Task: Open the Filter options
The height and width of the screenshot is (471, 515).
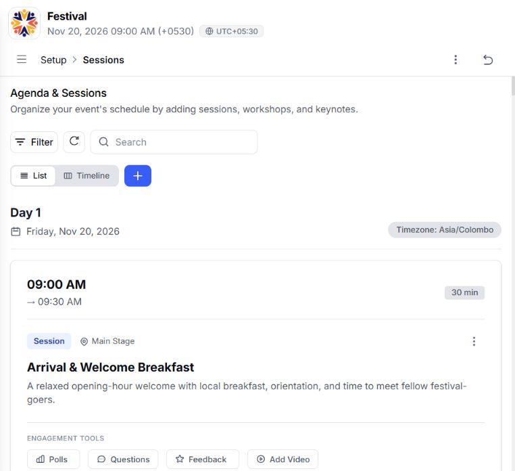Action: point(34,141)
